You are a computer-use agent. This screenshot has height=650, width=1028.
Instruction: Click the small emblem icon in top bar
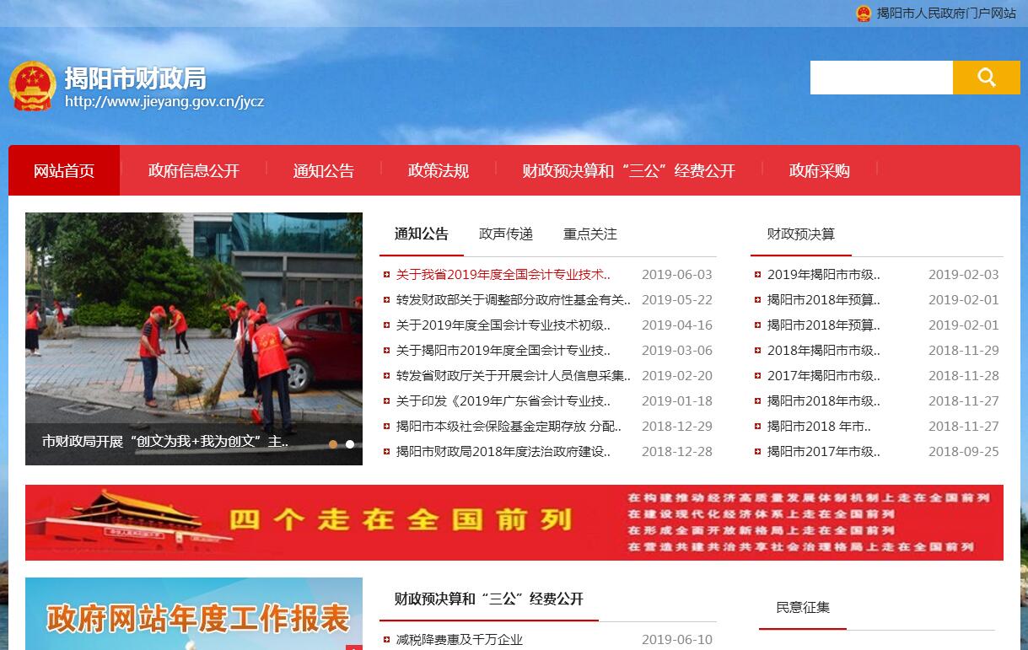(864, 13)
